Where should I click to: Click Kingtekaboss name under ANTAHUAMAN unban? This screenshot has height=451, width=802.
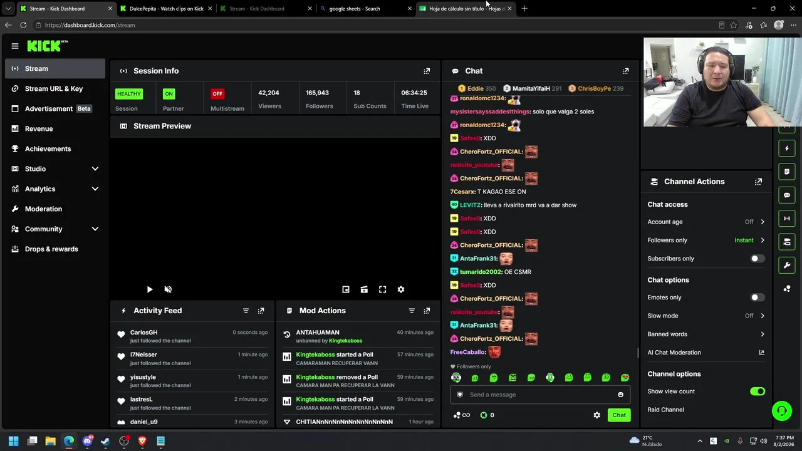(x=345, y=341)
